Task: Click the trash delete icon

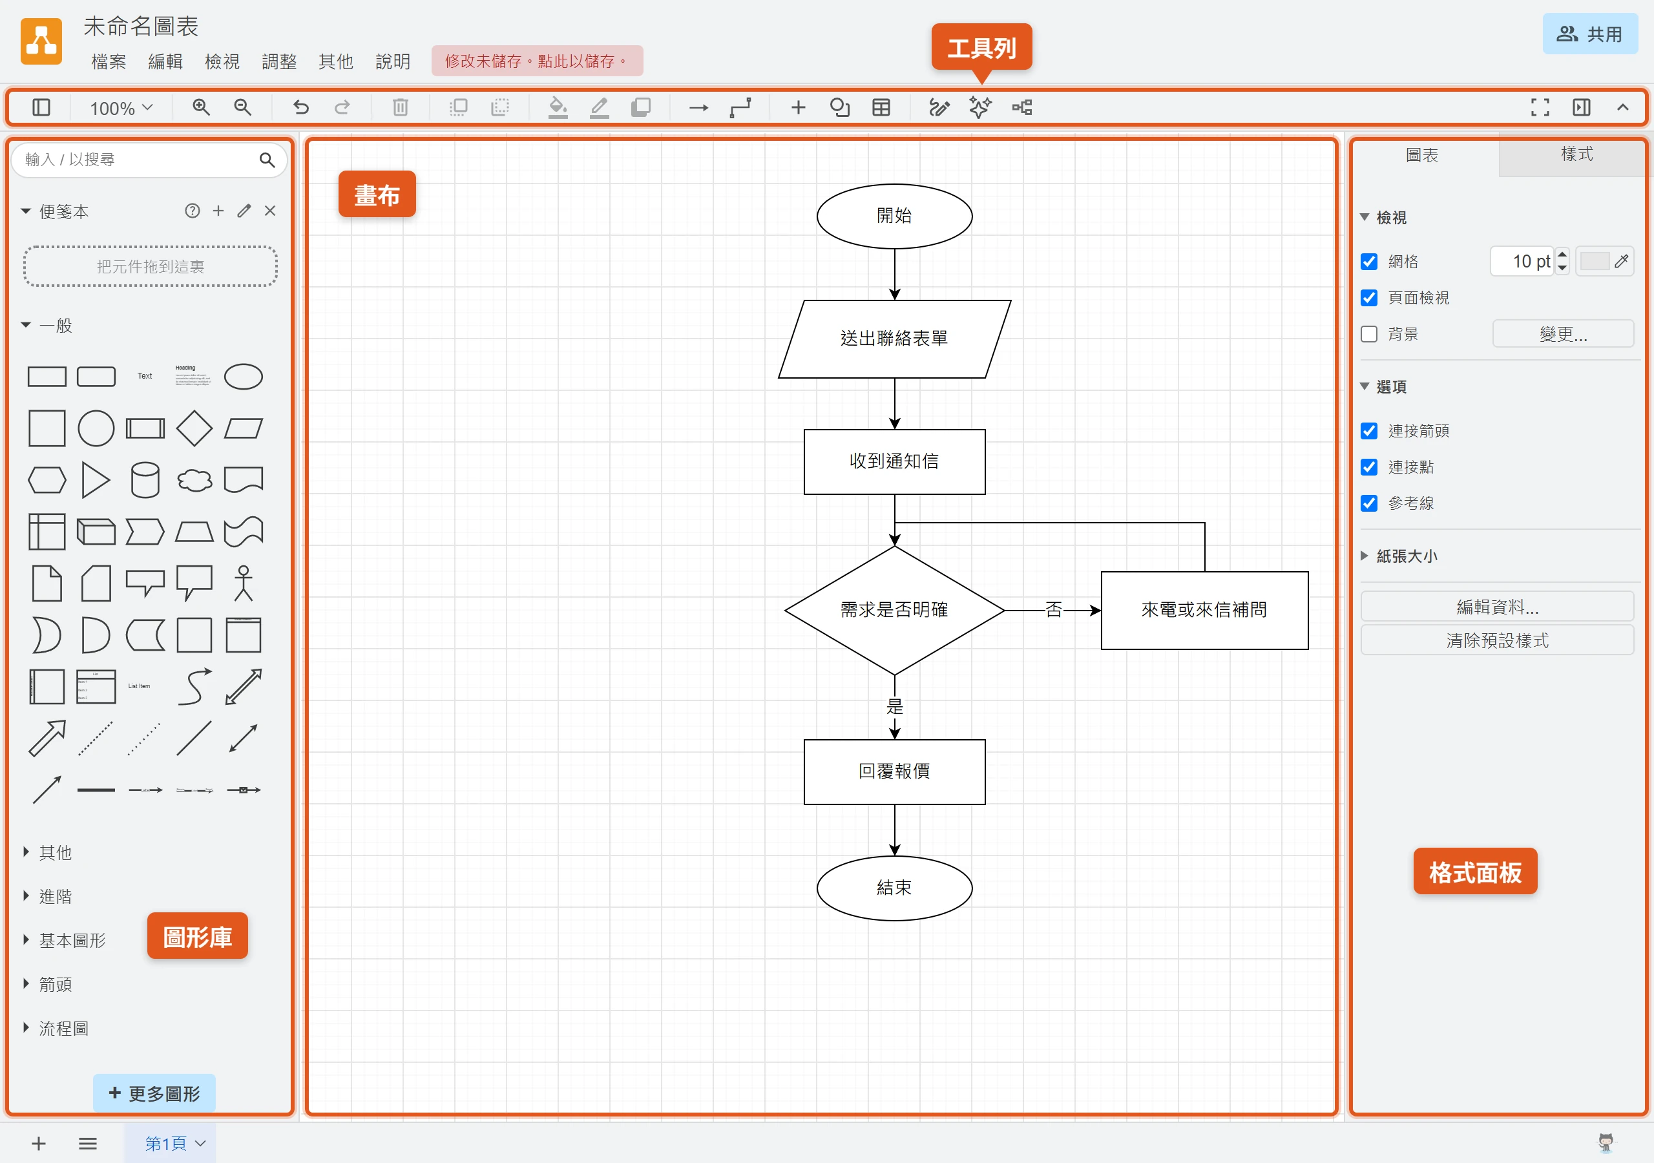Action: tap(401, 107)
